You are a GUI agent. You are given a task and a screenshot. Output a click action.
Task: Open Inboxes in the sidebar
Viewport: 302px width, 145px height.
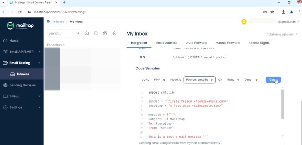(22, 74)
